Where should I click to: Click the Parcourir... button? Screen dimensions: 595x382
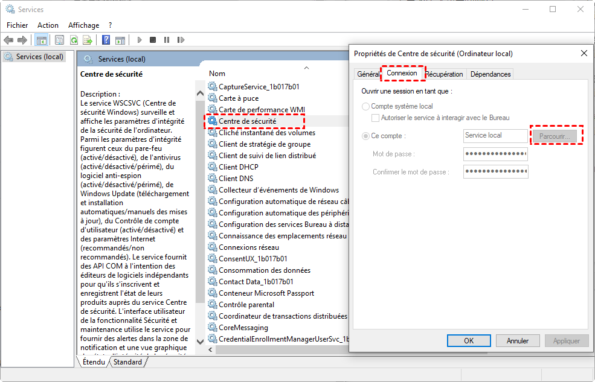click(555, 136)
